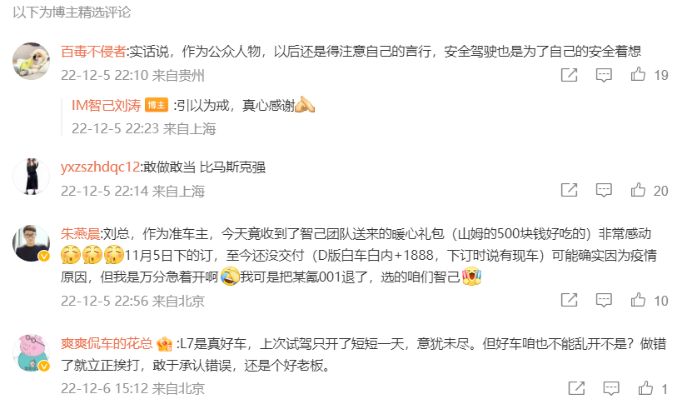Viewport: 682px width, 419px height.
Task: Open 百毒不侵者's user profile name
Action: 93,52
